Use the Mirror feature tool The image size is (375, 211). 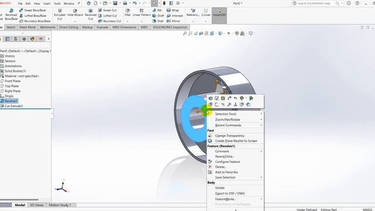click(x=173, y=21)
